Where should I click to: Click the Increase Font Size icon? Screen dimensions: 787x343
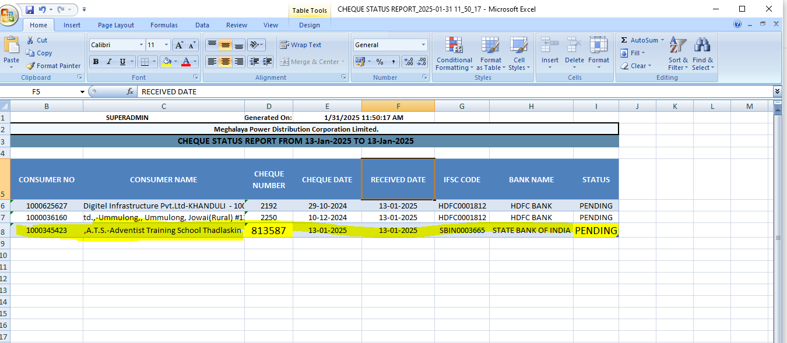point(179,45)
